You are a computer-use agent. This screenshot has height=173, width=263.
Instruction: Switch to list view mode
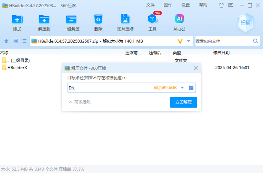24,41
